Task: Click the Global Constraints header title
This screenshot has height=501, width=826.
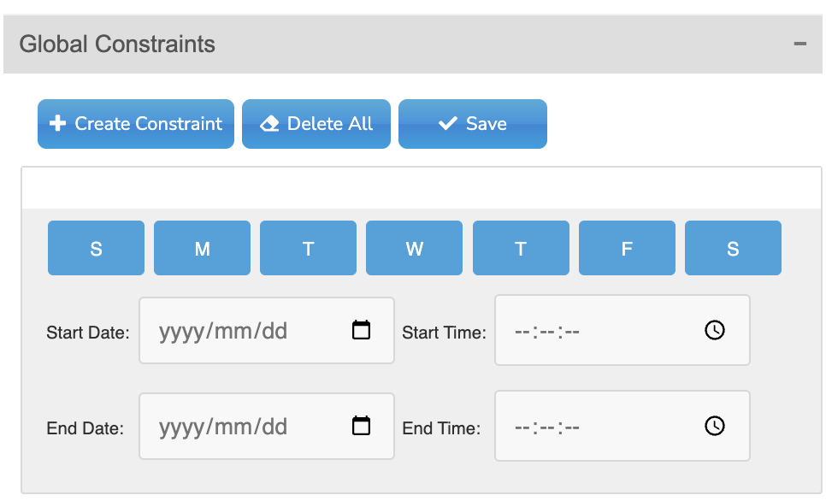Action: pos(117,44)
